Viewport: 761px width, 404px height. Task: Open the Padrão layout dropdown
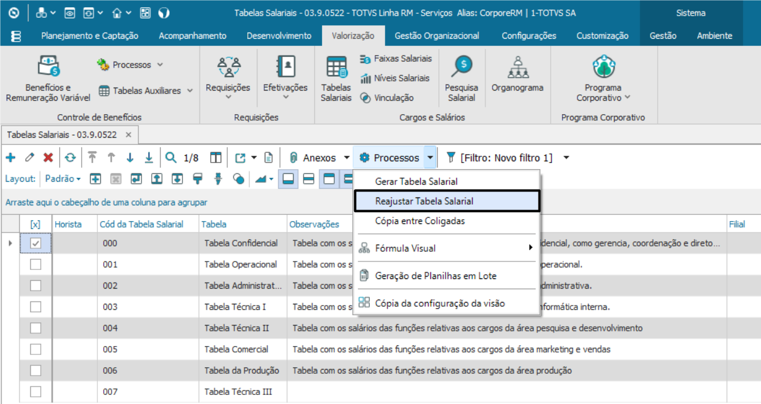[63, 179]
